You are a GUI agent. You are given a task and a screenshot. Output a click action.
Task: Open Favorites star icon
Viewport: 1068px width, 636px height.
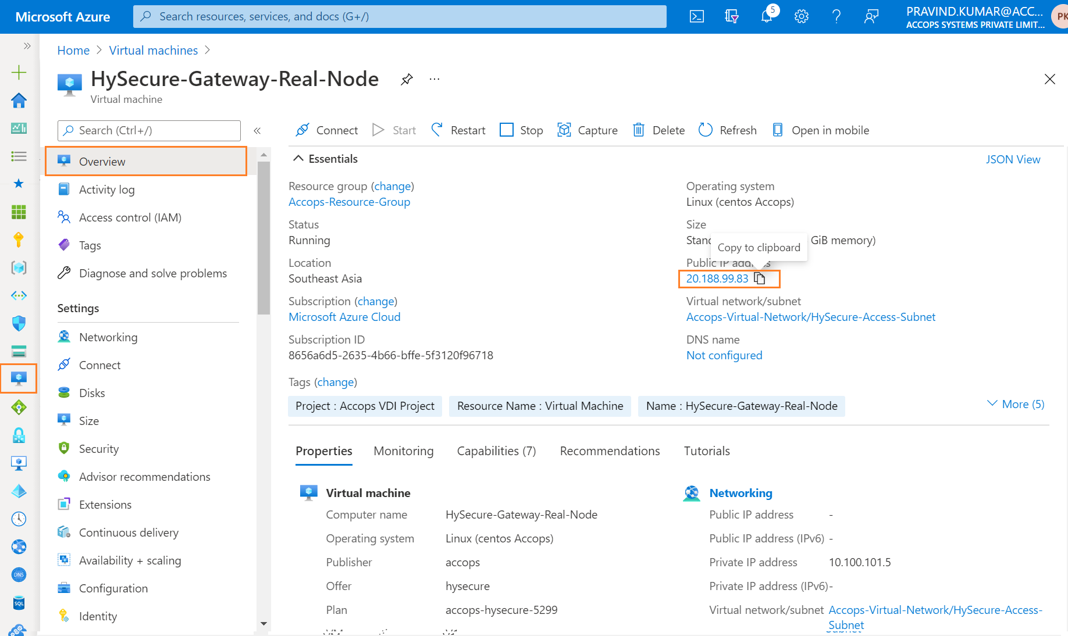click(19, 184)
